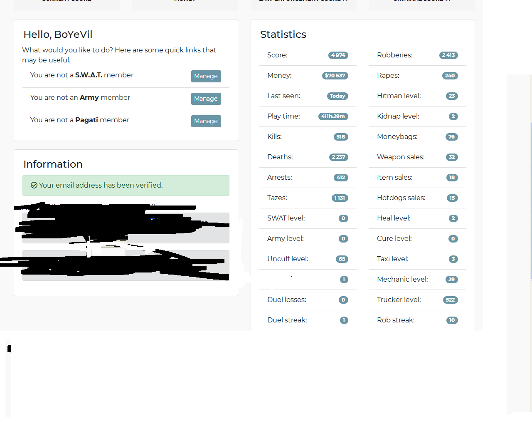Select the 'Hello, BoYeVil' heading
The width and height of the screenshot is (532, 426).
(58, 35)
